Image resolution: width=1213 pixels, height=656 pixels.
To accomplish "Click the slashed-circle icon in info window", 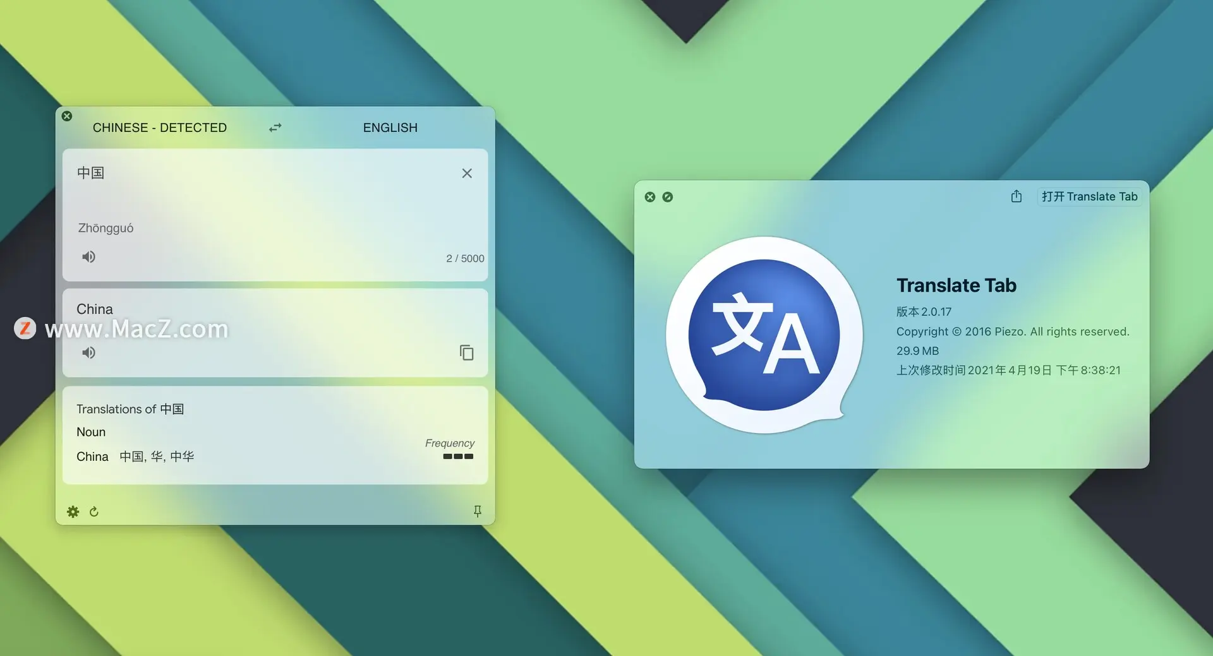I will [x=668, y=197].
